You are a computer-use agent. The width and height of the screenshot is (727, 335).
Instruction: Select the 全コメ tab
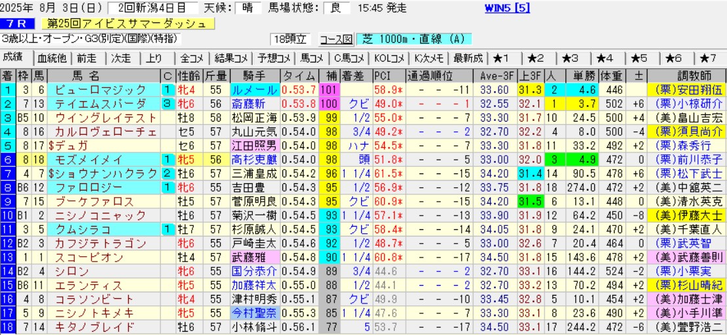click(194, 57)
